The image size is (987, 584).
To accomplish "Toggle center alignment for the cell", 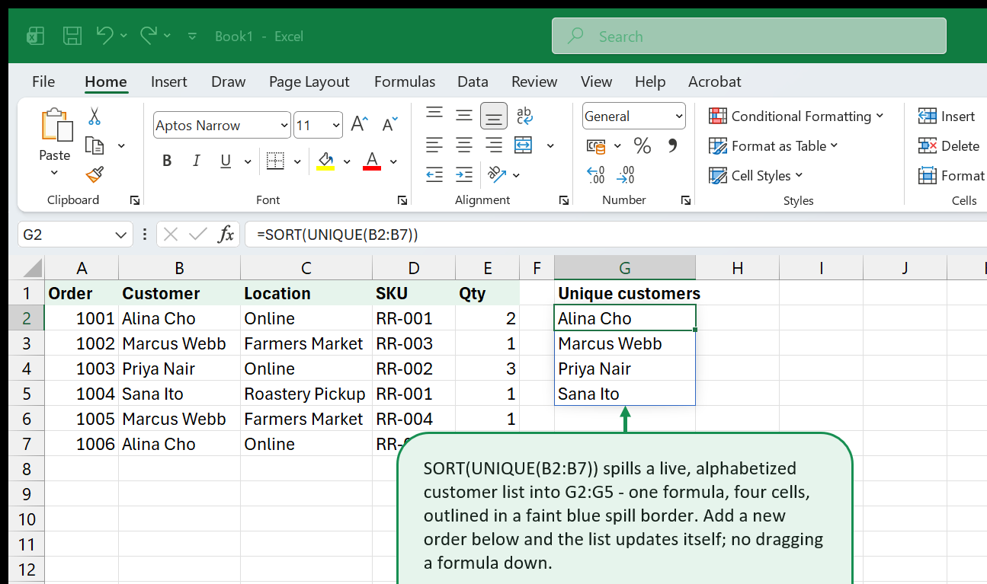I will pos(464,145).
